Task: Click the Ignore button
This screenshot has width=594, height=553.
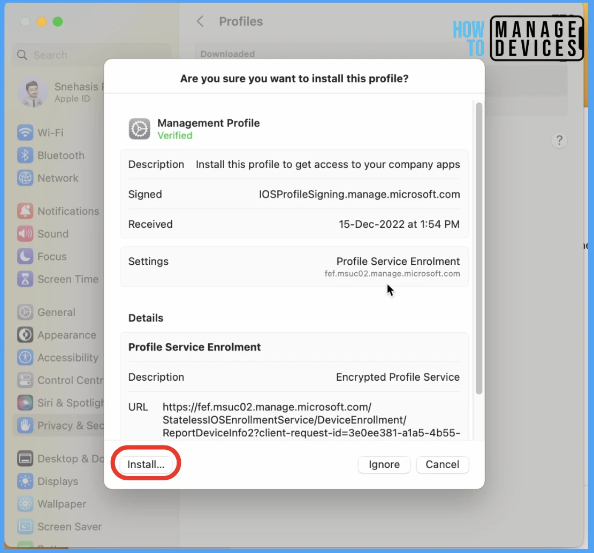Action: (x=384, y=464)
